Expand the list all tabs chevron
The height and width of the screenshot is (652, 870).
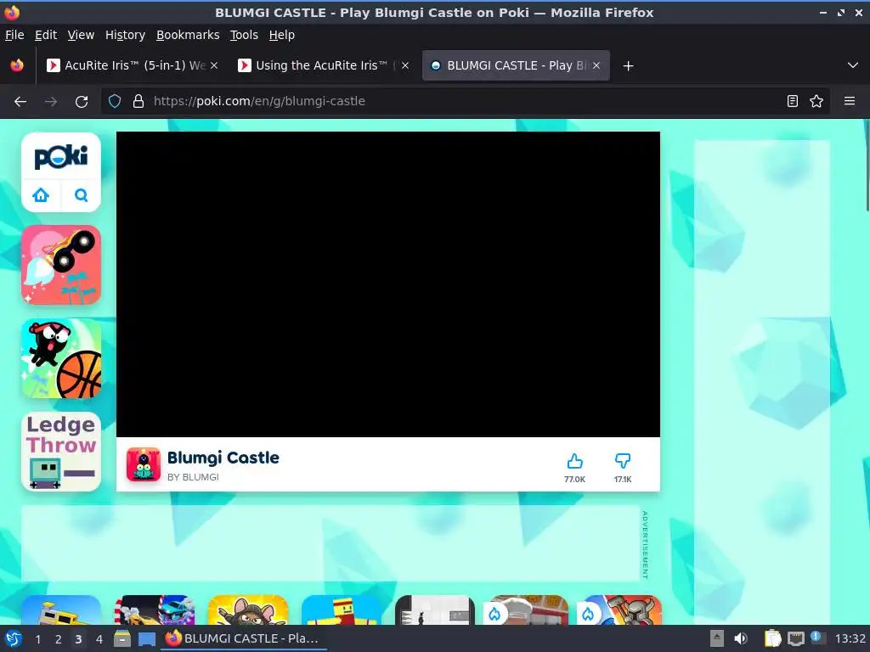pyautogui.click(x=853, y=65)
